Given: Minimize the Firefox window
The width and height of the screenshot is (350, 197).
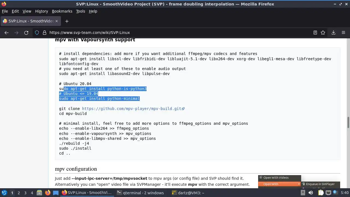Looking at the screenshot, I should click(335, 4).
